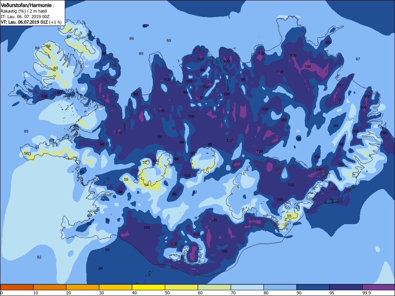
Task: Click the legend tick label '10'
Action: pyautogui.click(x=36, y=293)
